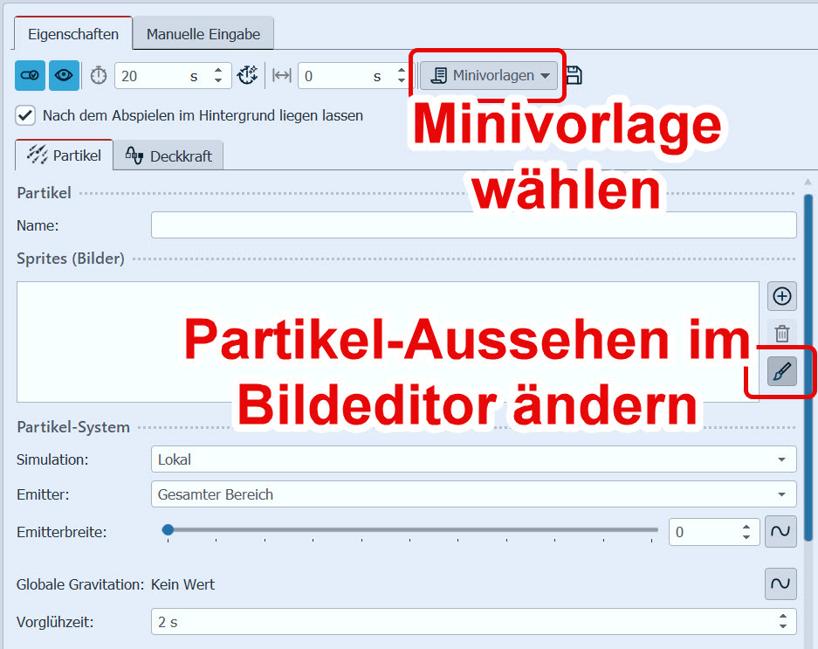The height and width of the screenshot is (649, 818).
Task: Click the vertical scrollbar of properties panel
Action: click(808, 368)
